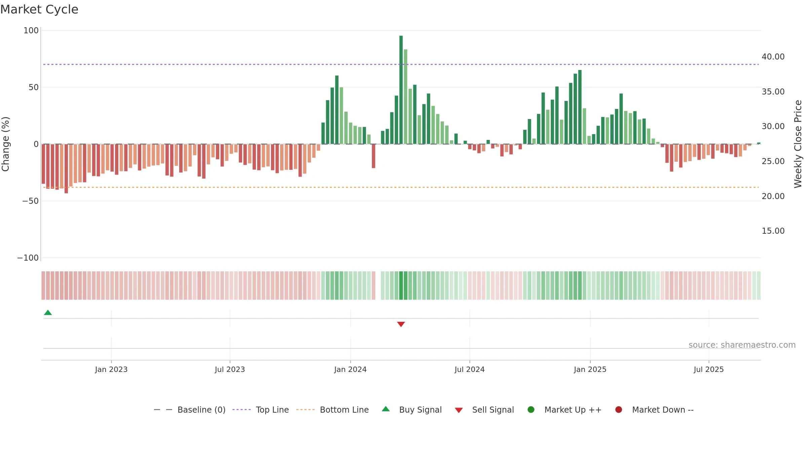Screen dimensions: 807x454
Task: Click the green buy signal triangle marker
Action: pyautogui.click(x=48, y=312)
